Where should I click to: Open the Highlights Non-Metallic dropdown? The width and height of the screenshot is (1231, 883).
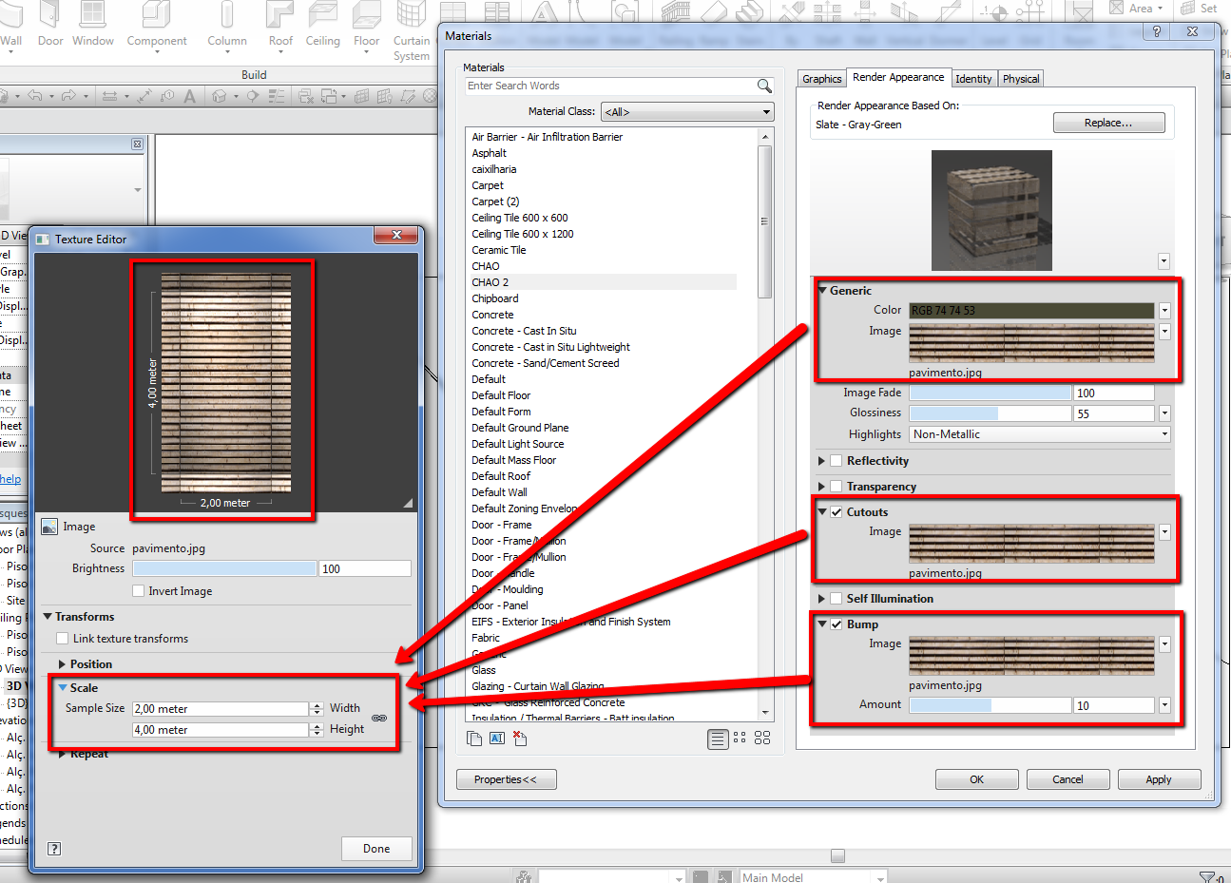click(x=1040, y=434)
